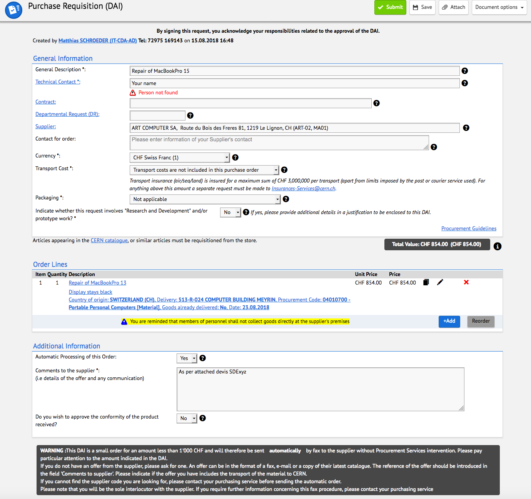Image resolution: width=531 pixels, height=499 pixels.
Task: Open help for Contact for order
Action: pyautogui.click(x=434, y=147)
